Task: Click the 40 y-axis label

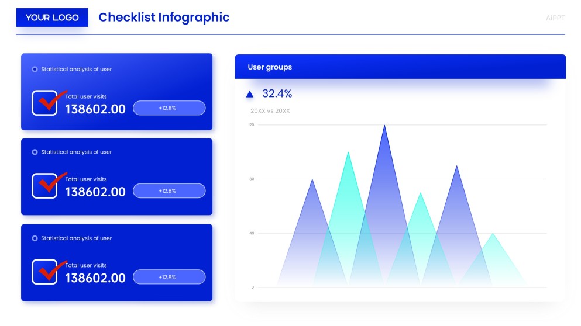Action: pyautogui.click(x=252, y=233)
